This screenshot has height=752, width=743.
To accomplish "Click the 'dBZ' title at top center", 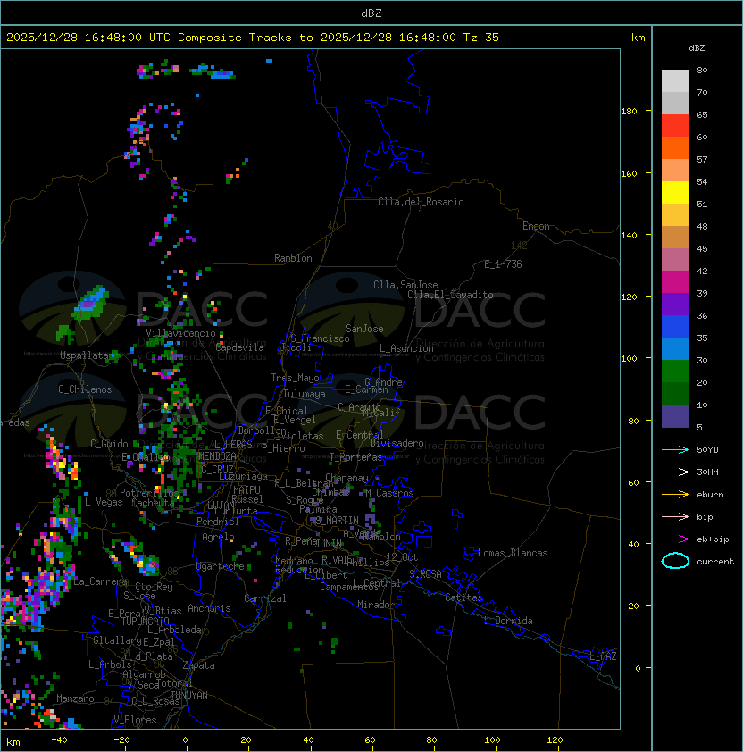I will [x=371, y=13].
